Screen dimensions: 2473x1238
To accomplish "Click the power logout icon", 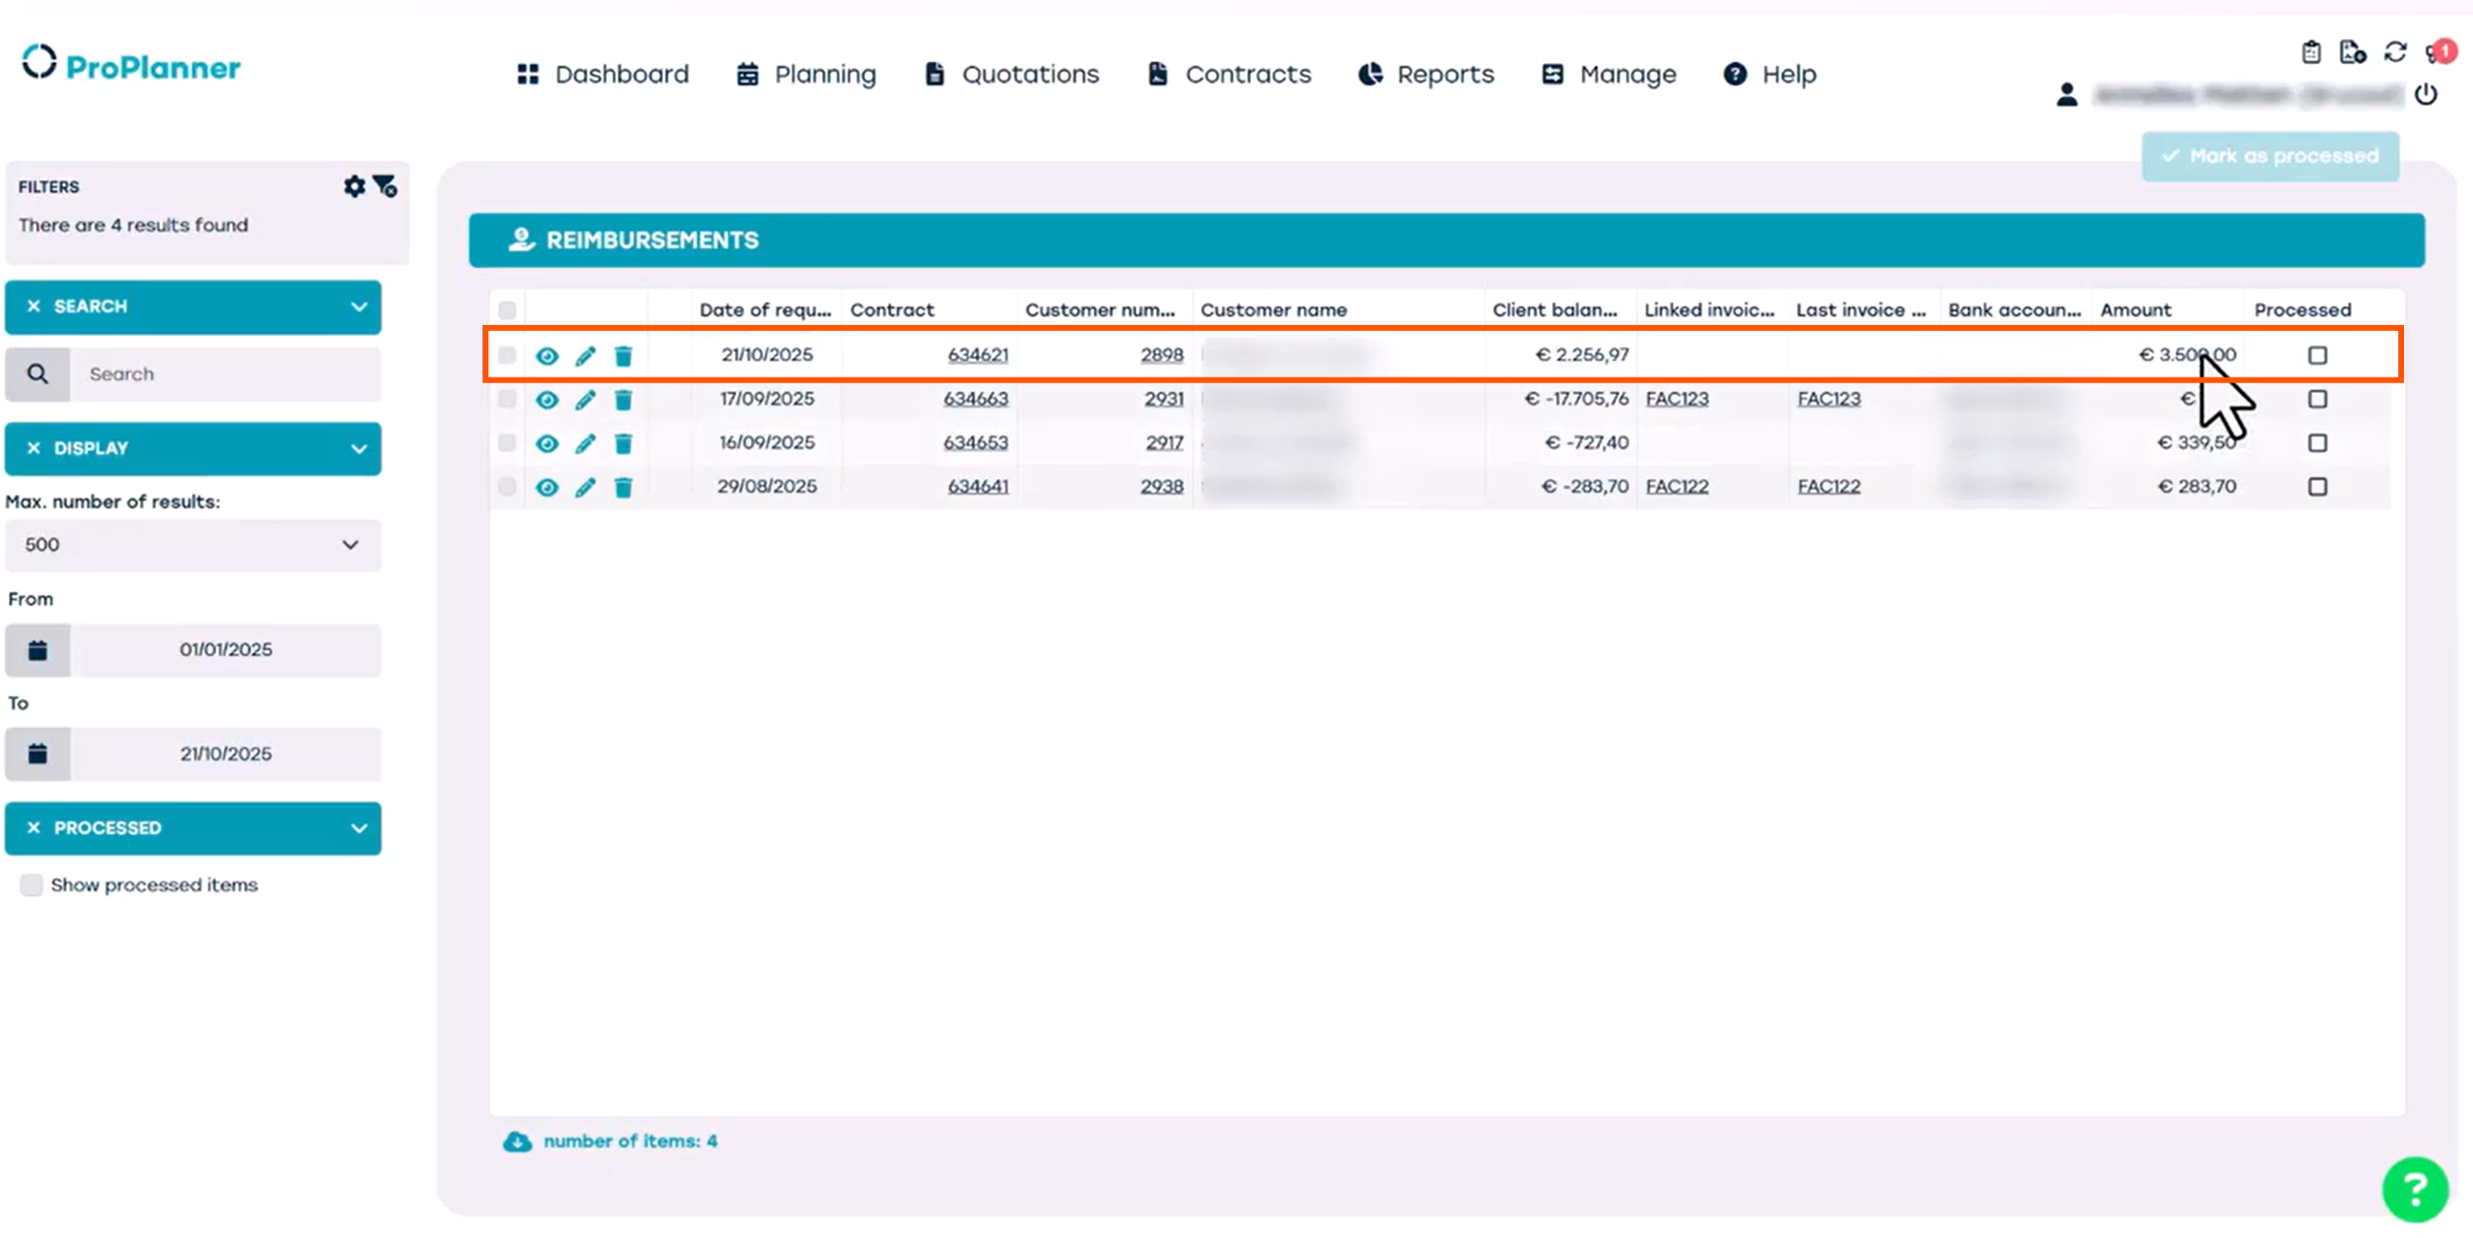I will [2425, 95].
